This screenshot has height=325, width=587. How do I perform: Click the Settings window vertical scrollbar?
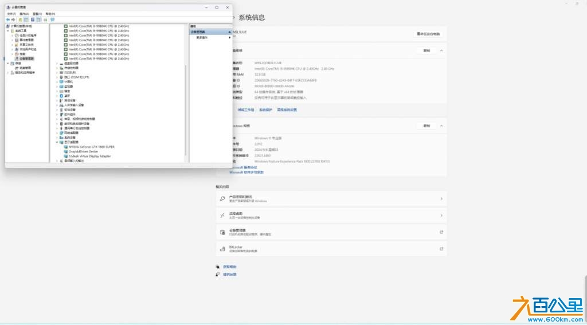tap(585, 297)
